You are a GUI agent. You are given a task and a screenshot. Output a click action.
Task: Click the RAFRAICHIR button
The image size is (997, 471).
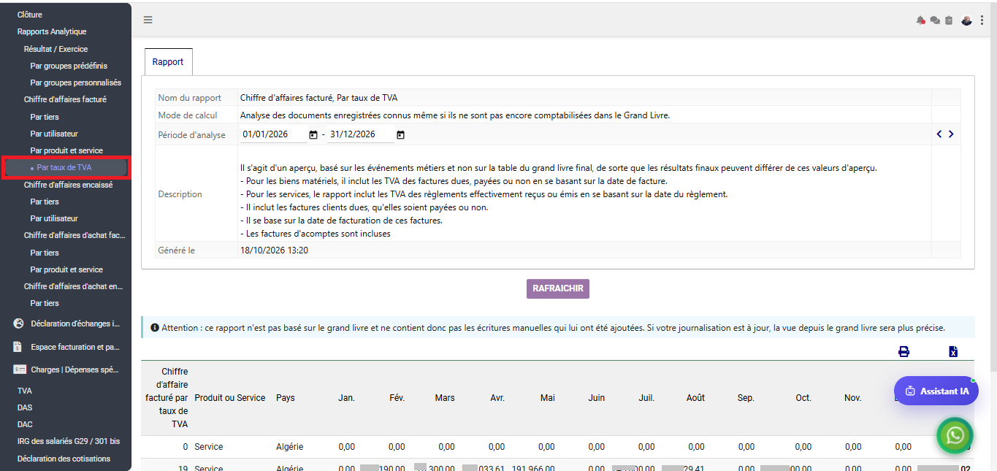tap(558, 288)
